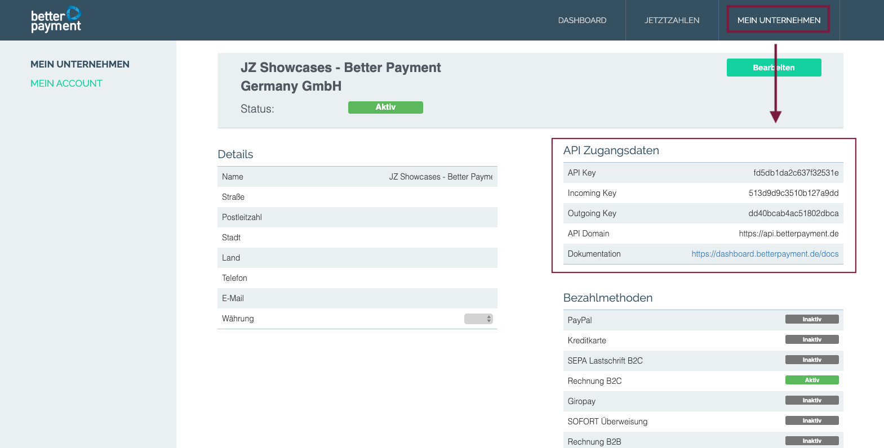Select the Outgoing Key value dd40bcab4ac51802dbca

793,213
